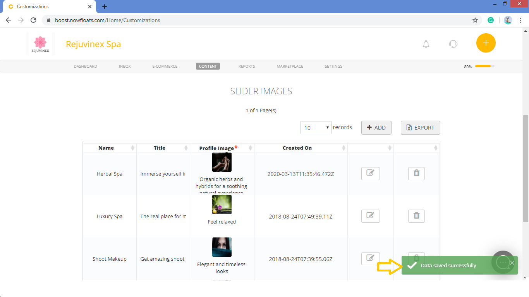Sort by the delete column header arrows
529x297 pixels.
[x=436, y=148]
